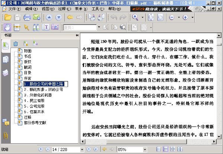Click the Redo arrow icon
223x154 pixels.
point(123,17)
